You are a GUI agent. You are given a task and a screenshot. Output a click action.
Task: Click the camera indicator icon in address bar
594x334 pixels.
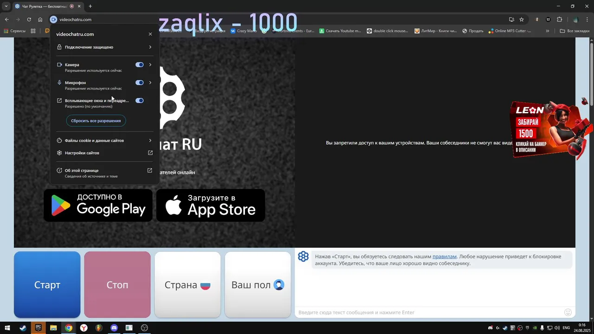(x=53, y=19)
